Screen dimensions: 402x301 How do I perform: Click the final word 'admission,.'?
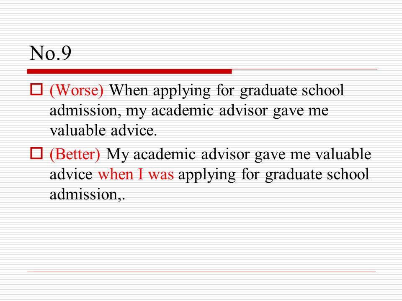88,194
